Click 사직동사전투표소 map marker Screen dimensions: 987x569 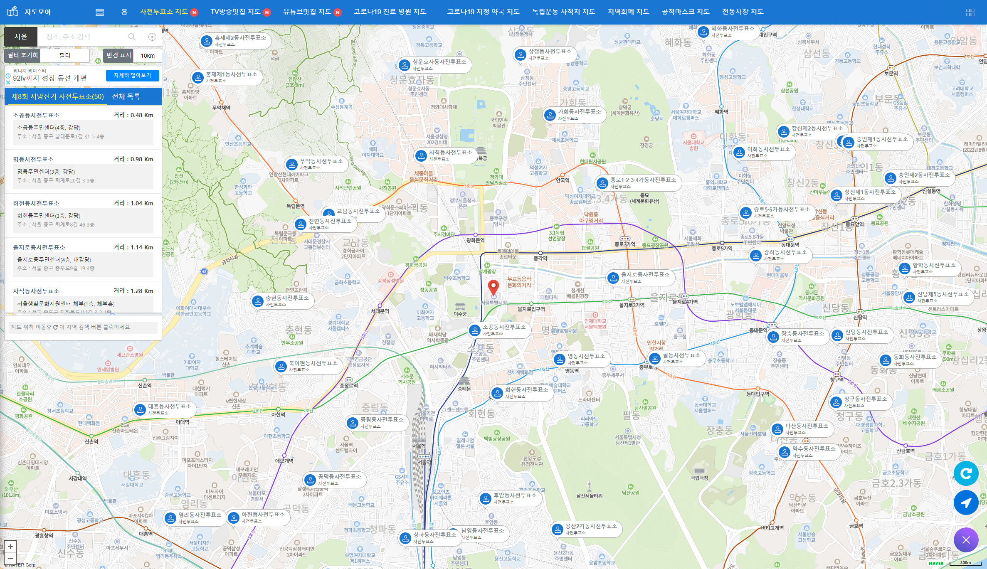(x=446, y=155)
